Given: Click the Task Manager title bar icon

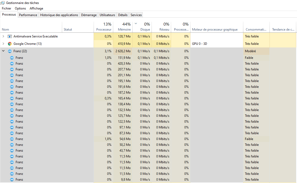Looking at the screenshot, I should [x=3, y=3].
